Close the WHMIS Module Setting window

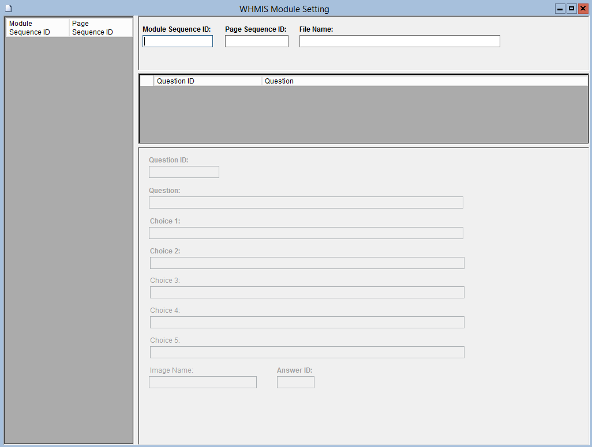point(583,9)
